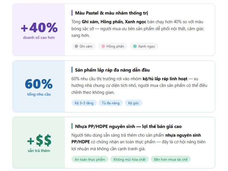Click heading Màu Pastel & màu nhám thống trị
The width and height of the screenshot is (228, 171).
click(111, 13)
